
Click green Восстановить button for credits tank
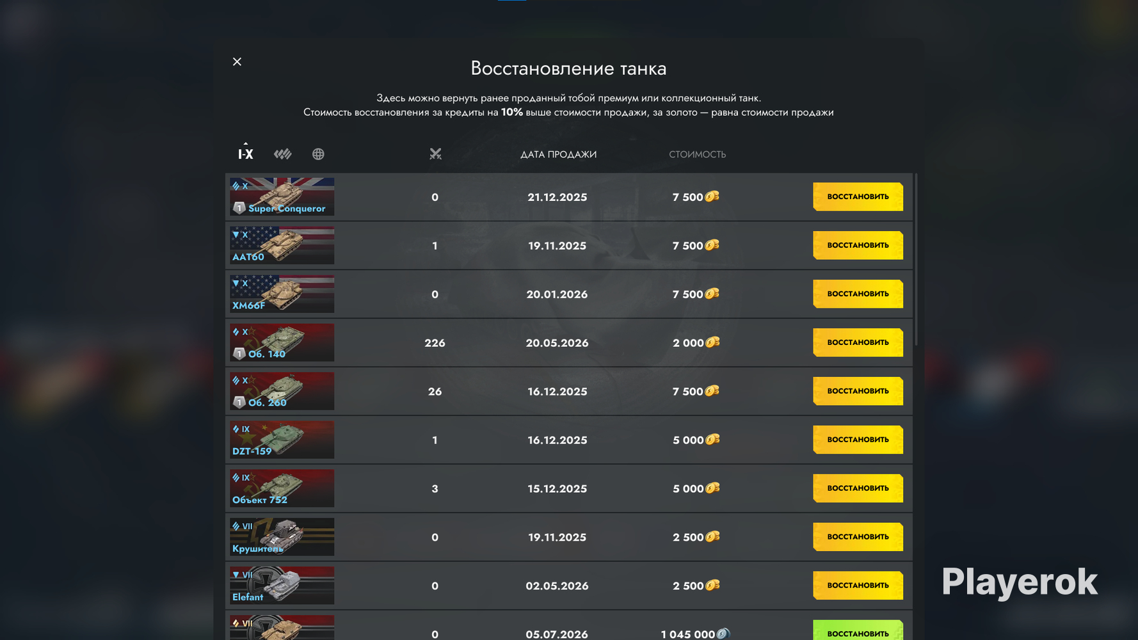pos(858,630)
